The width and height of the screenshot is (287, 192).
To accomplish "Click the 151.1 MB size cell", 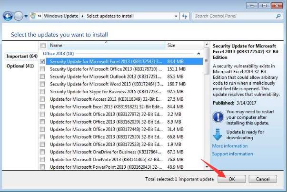I will [176, 69].
